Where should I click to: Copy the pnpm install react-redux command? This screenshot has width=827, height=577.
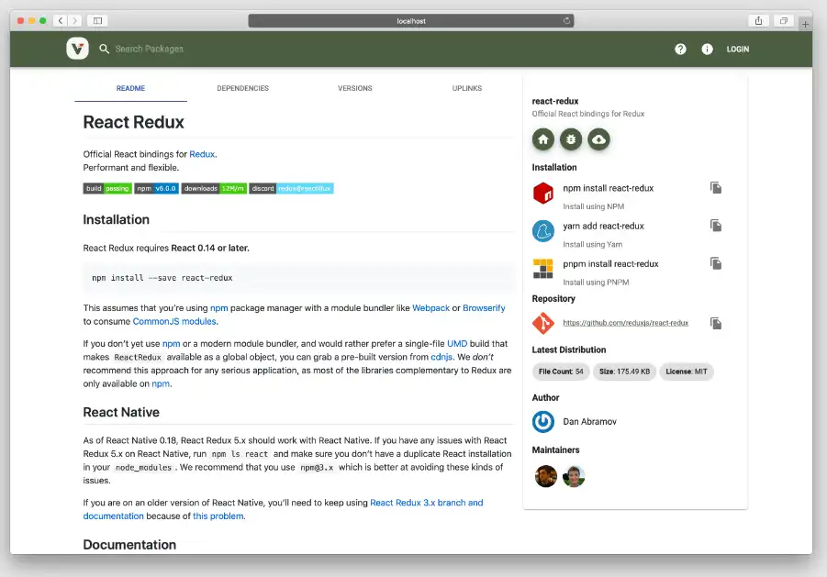(x=716, y=263)
